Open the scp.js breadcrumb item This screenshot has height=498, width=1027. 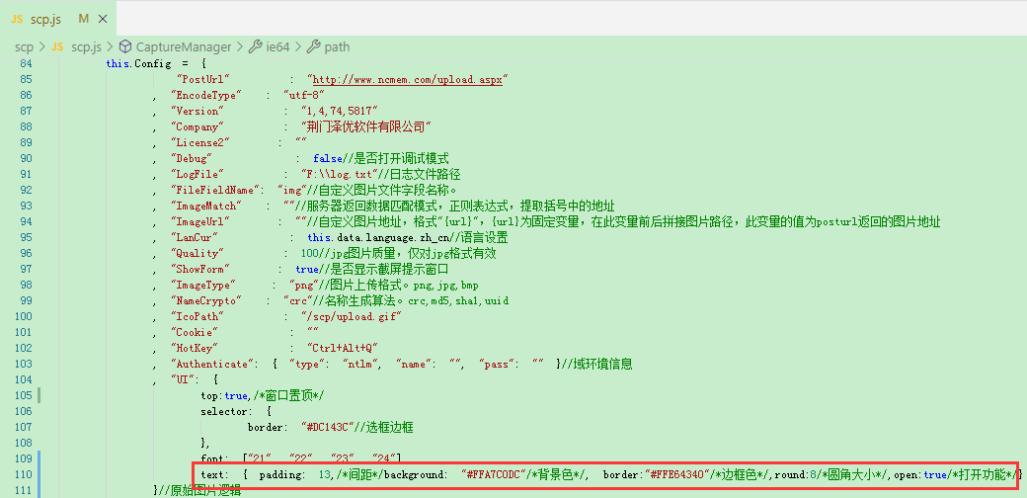click(x=86, y=46)
